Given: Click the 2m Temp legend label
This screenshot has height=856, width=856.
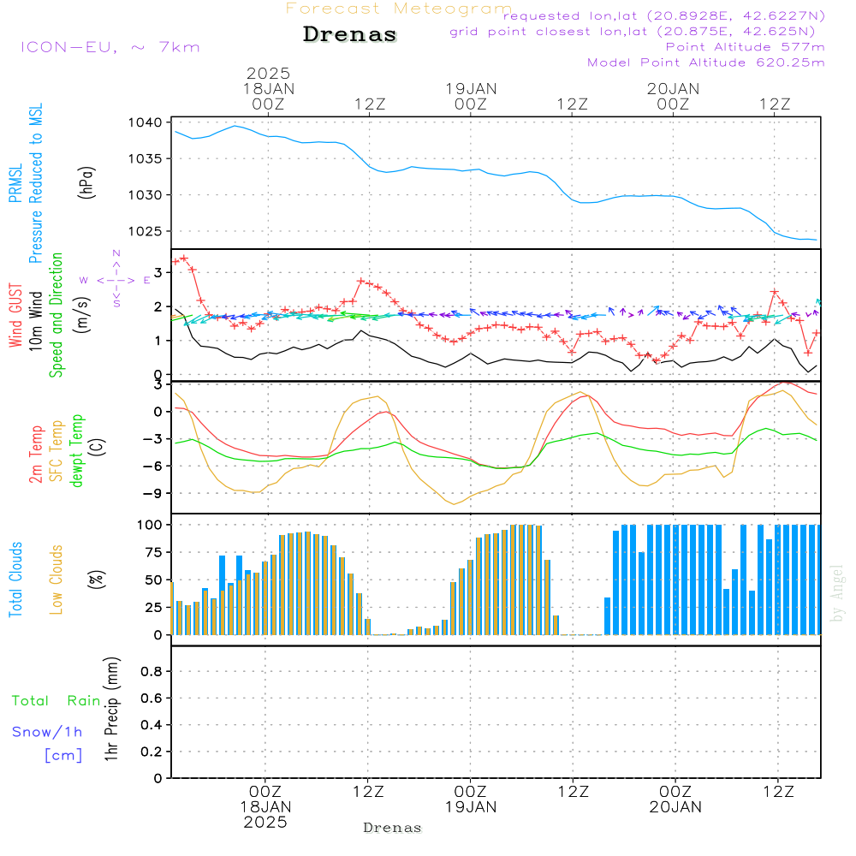Looking at the screenshot, I should (x=38, y=452).
